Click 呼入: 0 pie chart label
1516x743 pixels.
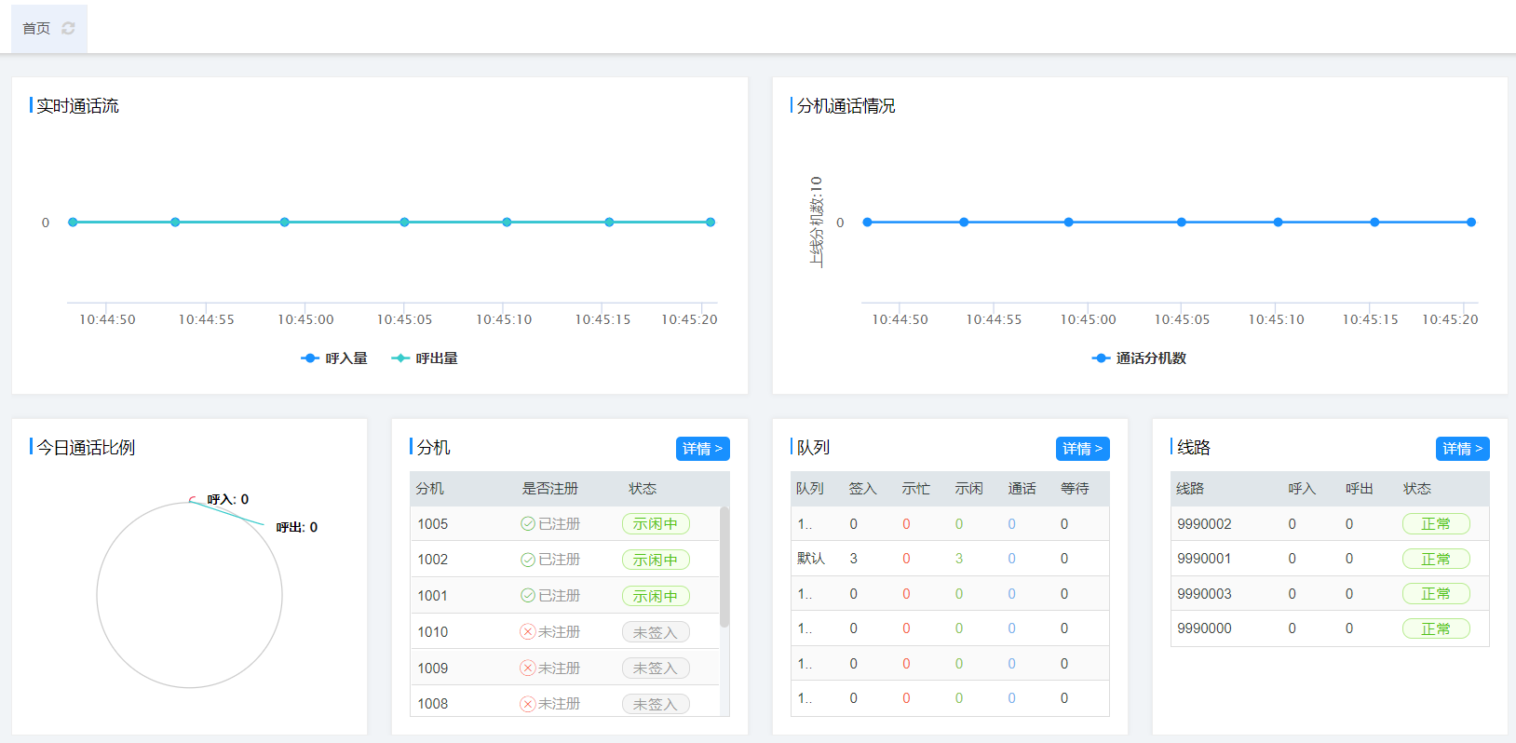point(228,500)
